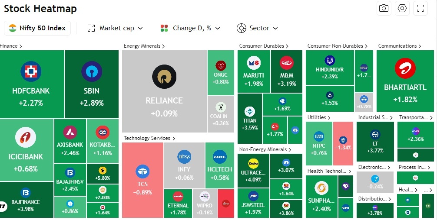The width and height of the screenshot is (437, 220).
Task: Select Nifty 50 Index source button
Action: click(37, 28)
